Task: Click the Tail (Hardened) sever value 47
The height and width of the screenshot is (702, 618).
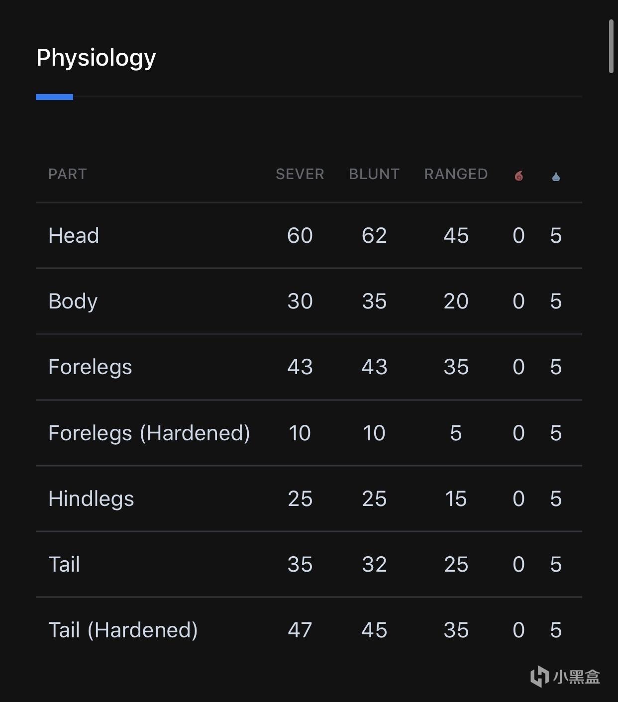Action: 300,630
